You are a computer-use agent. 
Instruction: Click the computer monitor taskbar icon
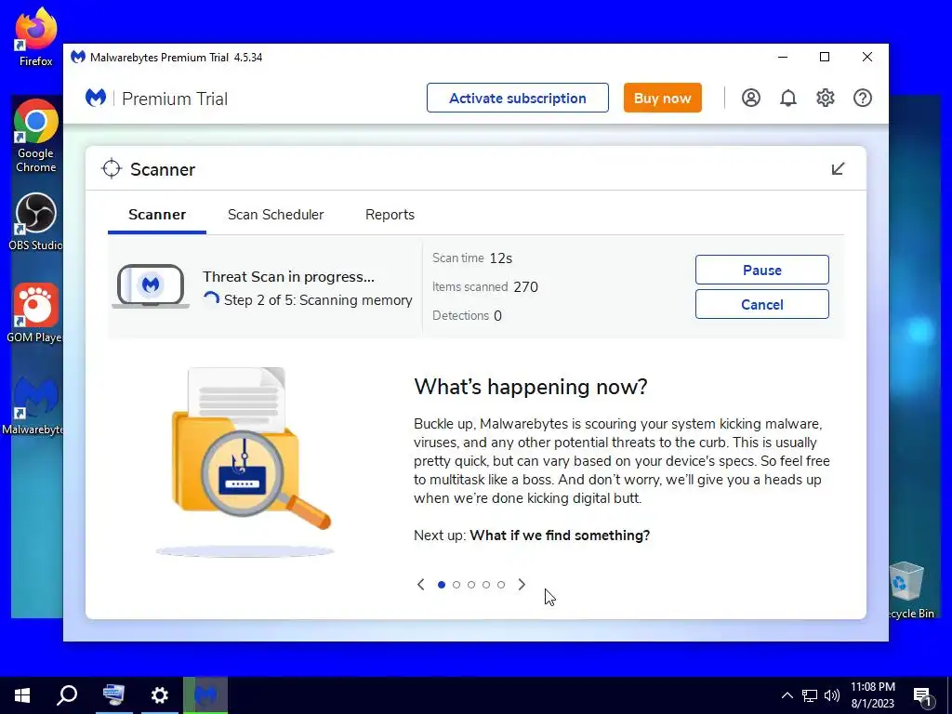[x=113, y=695]
